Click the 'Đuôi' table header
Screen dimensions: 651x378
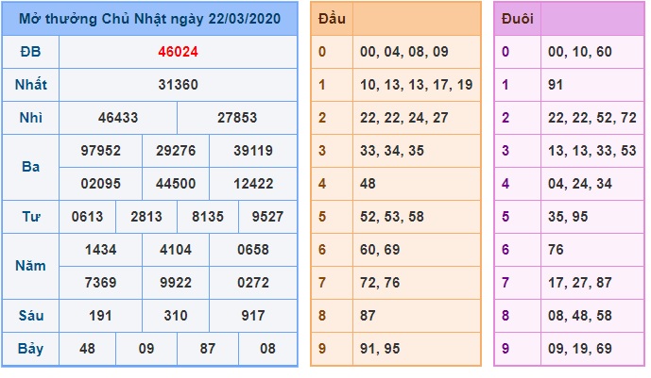tap(518, 19)
